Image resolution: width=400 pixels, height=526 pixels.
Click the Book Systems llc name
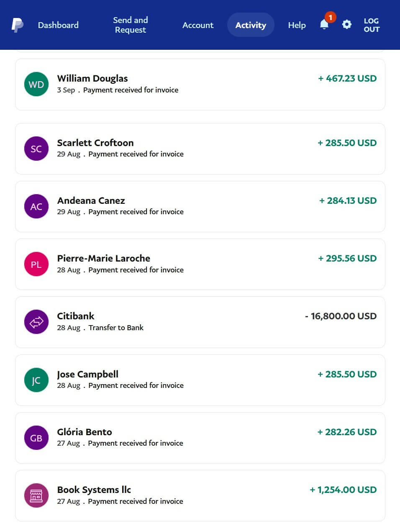pyautogui.click(x=94, y=490)
